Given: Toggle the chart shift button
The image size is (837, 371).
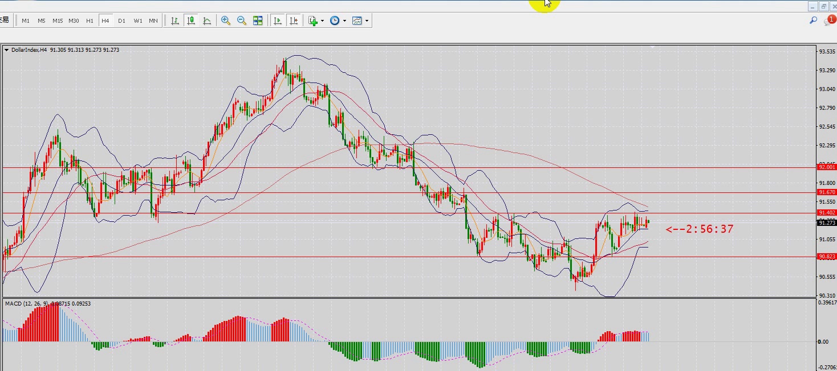Looking at the screenshot, I should (294, 20).
